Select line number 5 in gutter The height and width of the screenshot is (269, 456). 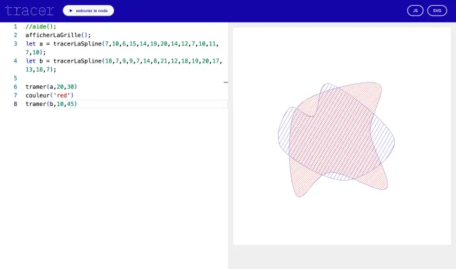16,78
